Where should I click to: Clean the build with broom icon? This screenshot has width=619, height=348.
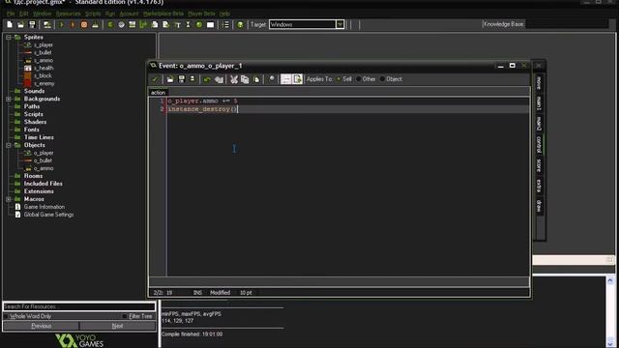pos(95,24)
